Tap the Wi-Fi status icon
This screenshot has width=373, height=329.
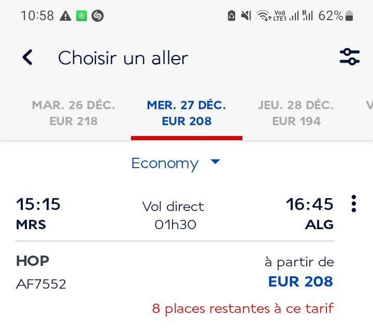point(264,16)
